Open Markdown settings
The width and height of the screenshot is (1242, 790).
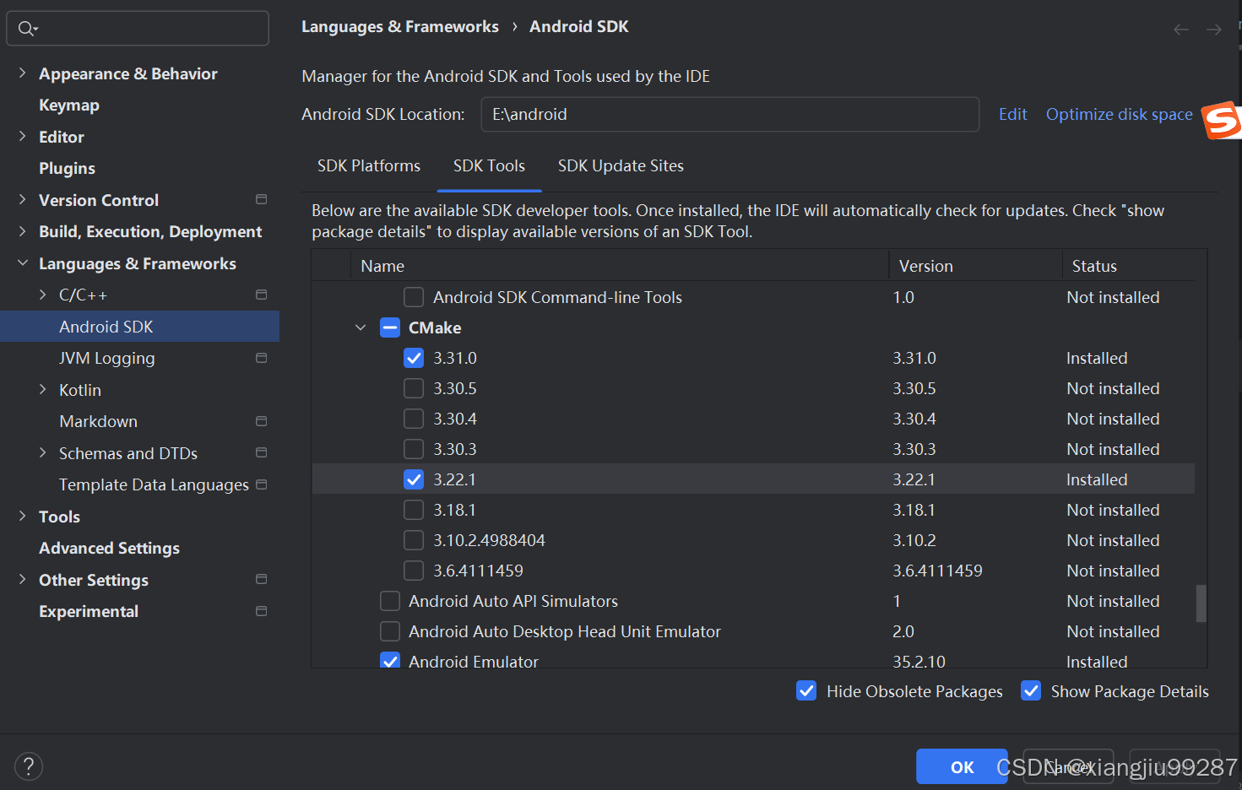[x=98, y=421]
